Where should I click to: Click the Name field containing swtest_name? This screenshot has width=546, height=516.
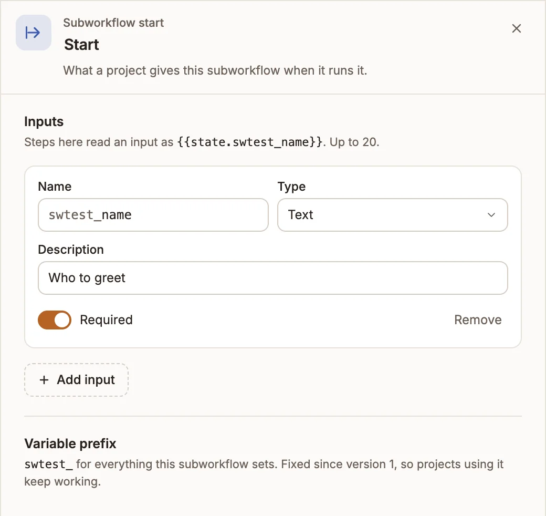(153, 214)
